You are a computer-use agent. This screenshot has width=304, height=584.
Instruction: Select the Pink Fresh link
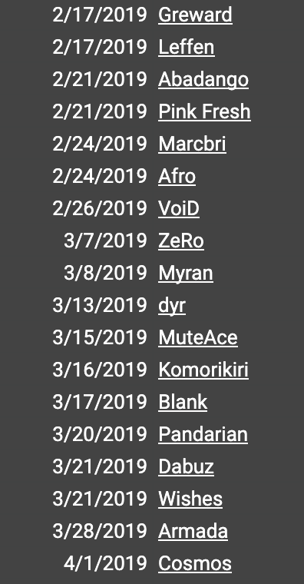[205, 111]
